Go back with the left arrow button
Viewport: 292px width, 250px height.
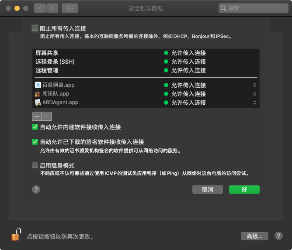(40, 8)
